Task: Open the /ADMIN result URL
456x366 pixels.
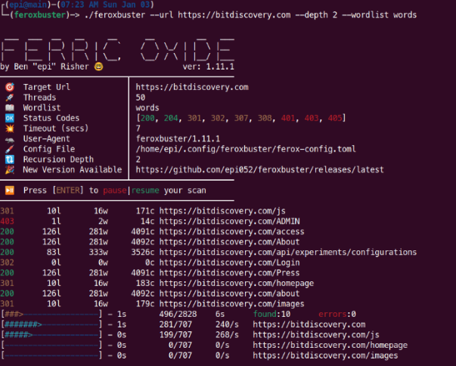Action: pos(229,222)
